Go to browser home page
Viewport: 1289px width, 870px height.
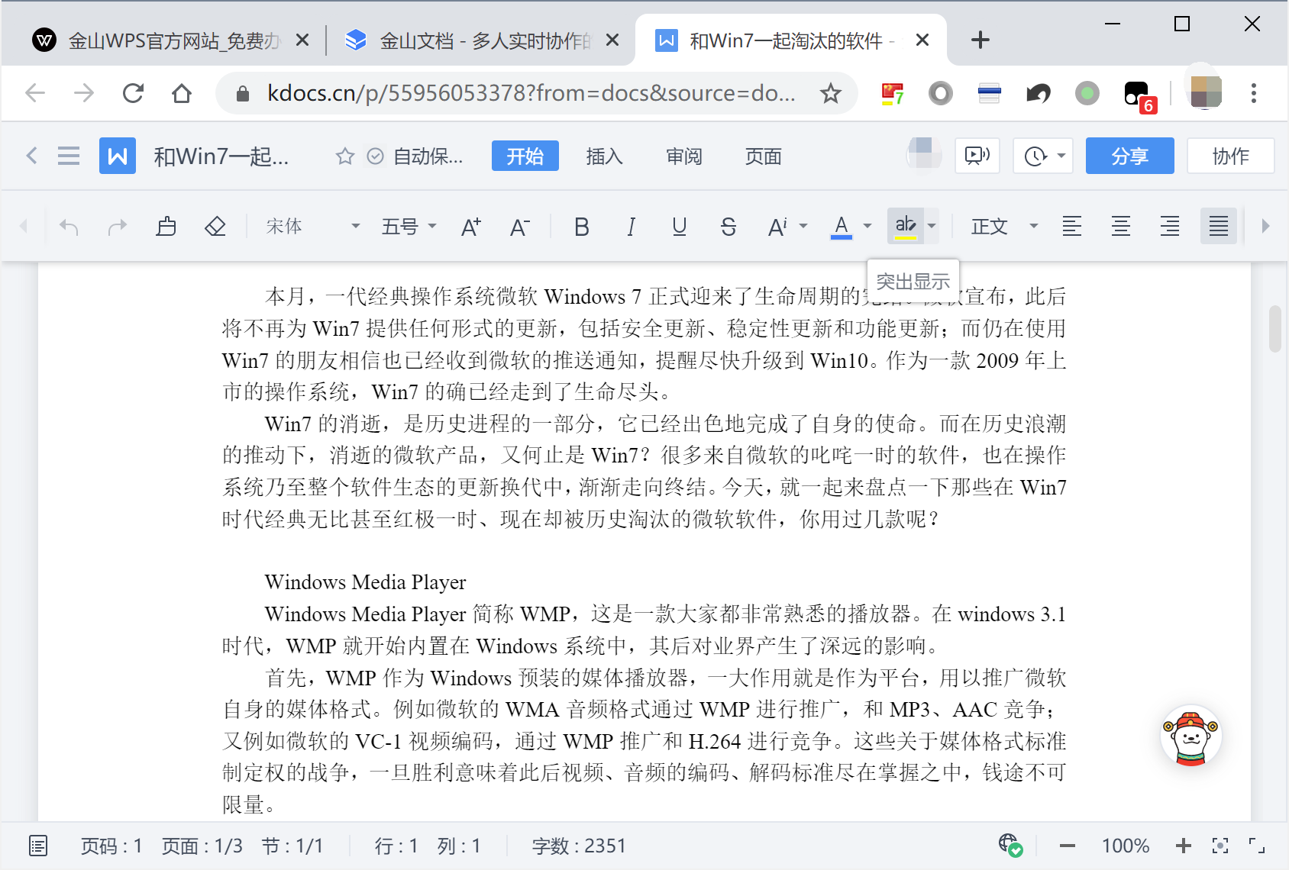(x=182, y=94)
